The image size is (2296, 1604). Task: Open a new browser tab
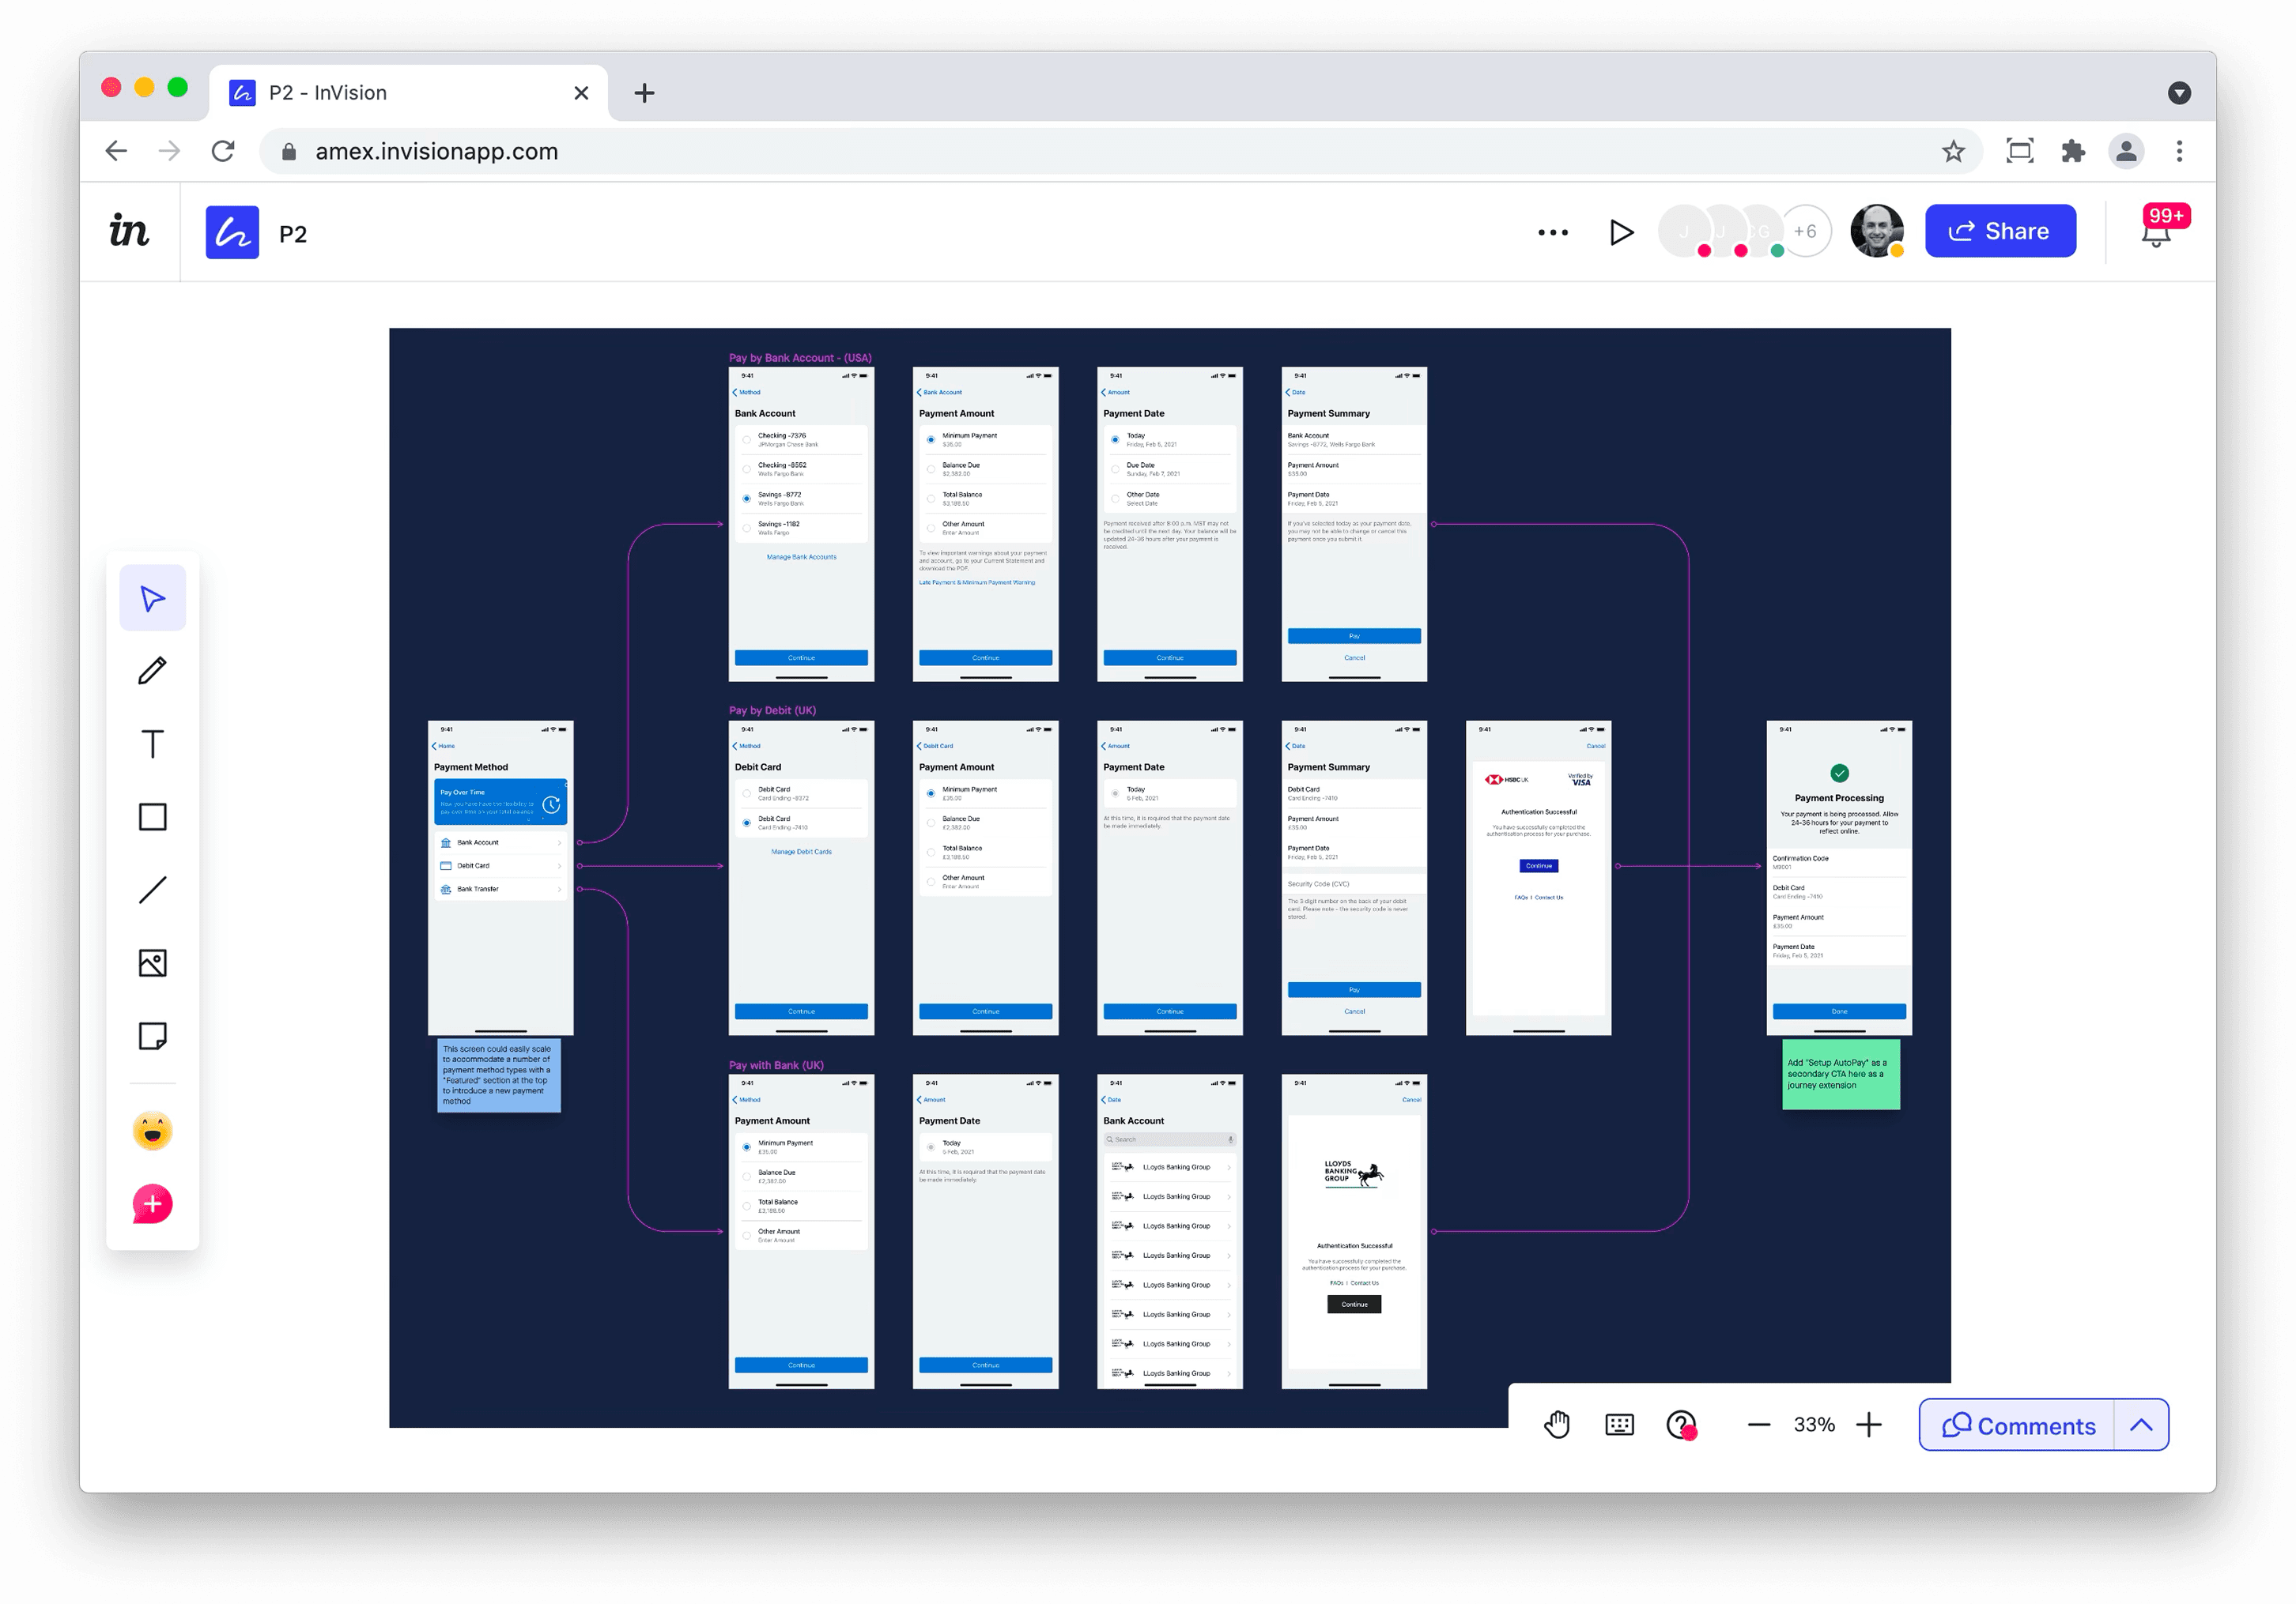644,93
